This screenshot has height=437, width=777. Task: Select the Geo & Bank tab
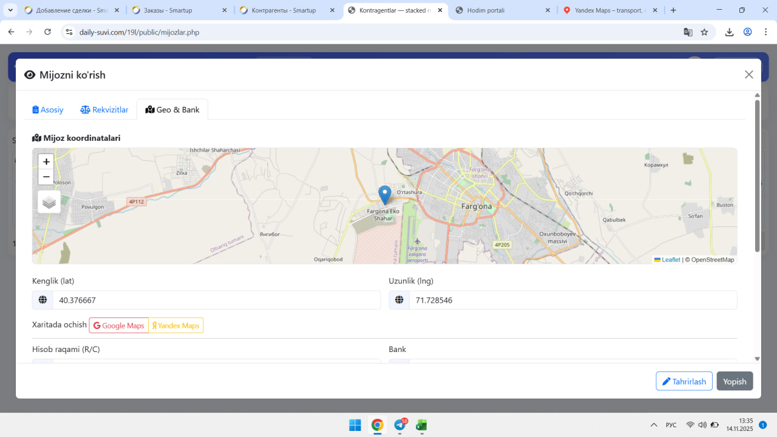click(x=172, y=110)
